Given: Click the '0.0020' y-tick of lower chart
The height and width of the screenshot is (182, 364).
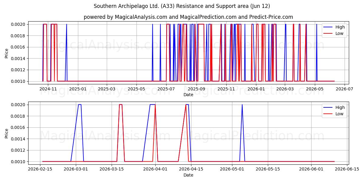Looking at the screenshot, I should 19,105.
